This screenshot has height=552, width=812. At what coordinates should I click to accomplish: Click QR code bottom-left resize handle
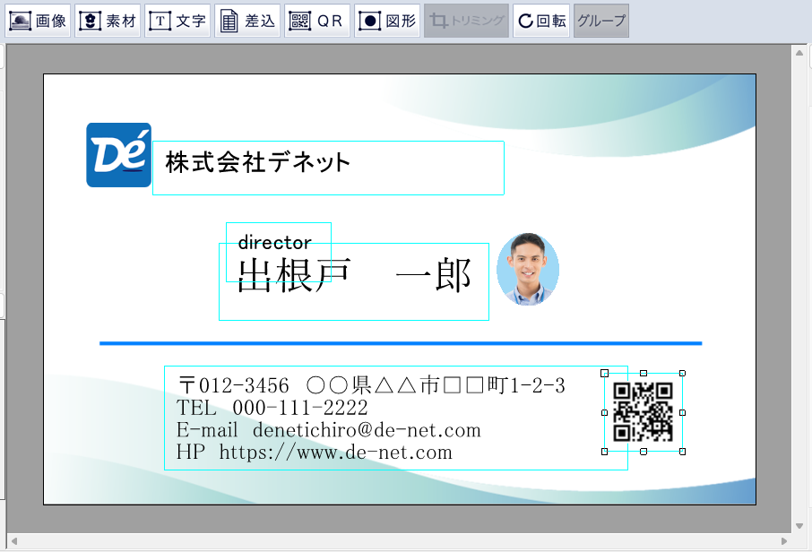pyautogui.click(x=604, y=452)
